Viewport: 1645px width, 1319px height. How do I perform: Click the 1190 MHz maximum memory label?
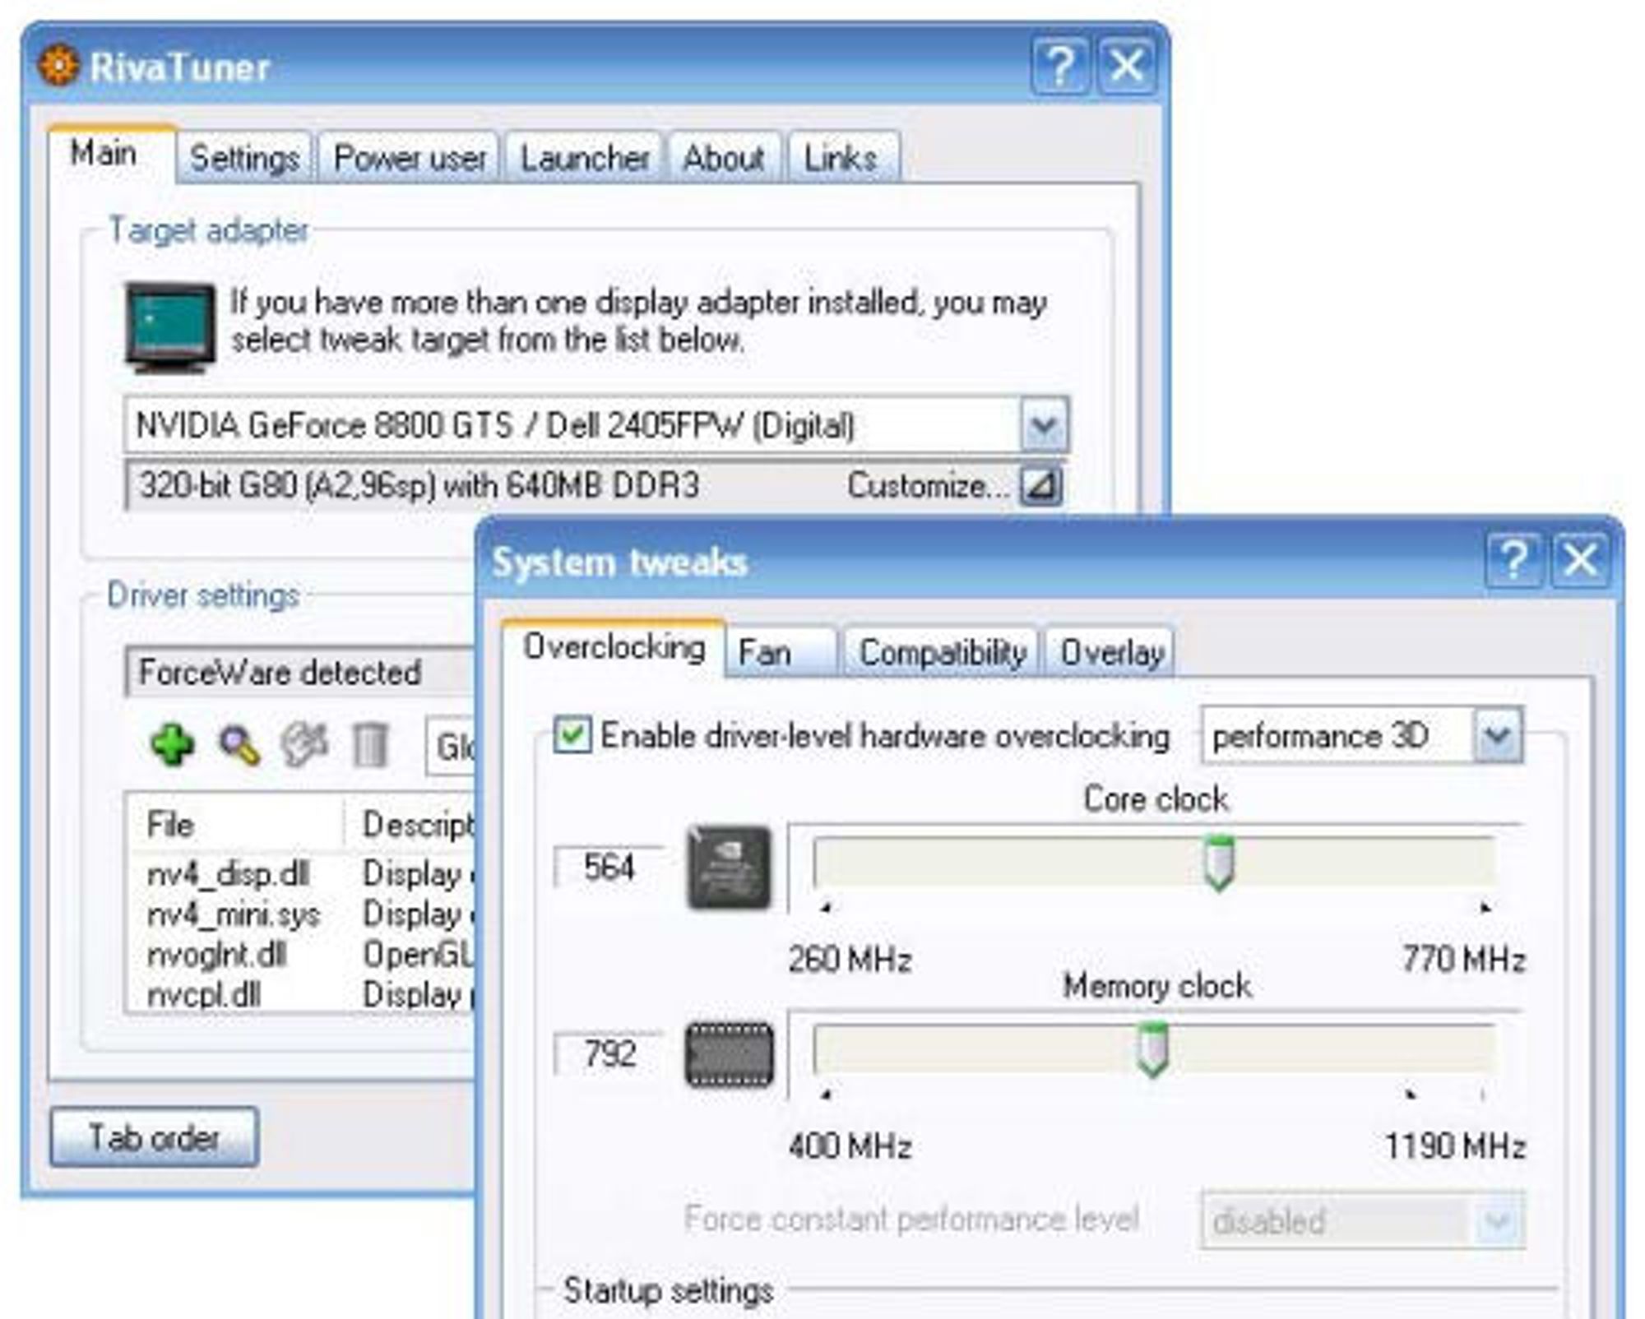[1456, 1146]
